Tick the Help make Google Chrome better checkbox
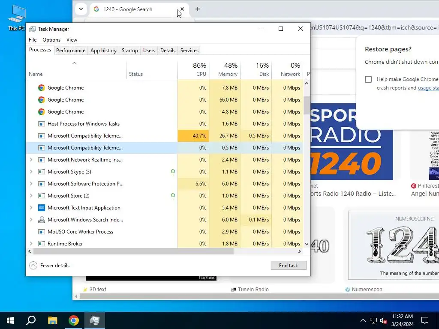 (x=368, y=79)
